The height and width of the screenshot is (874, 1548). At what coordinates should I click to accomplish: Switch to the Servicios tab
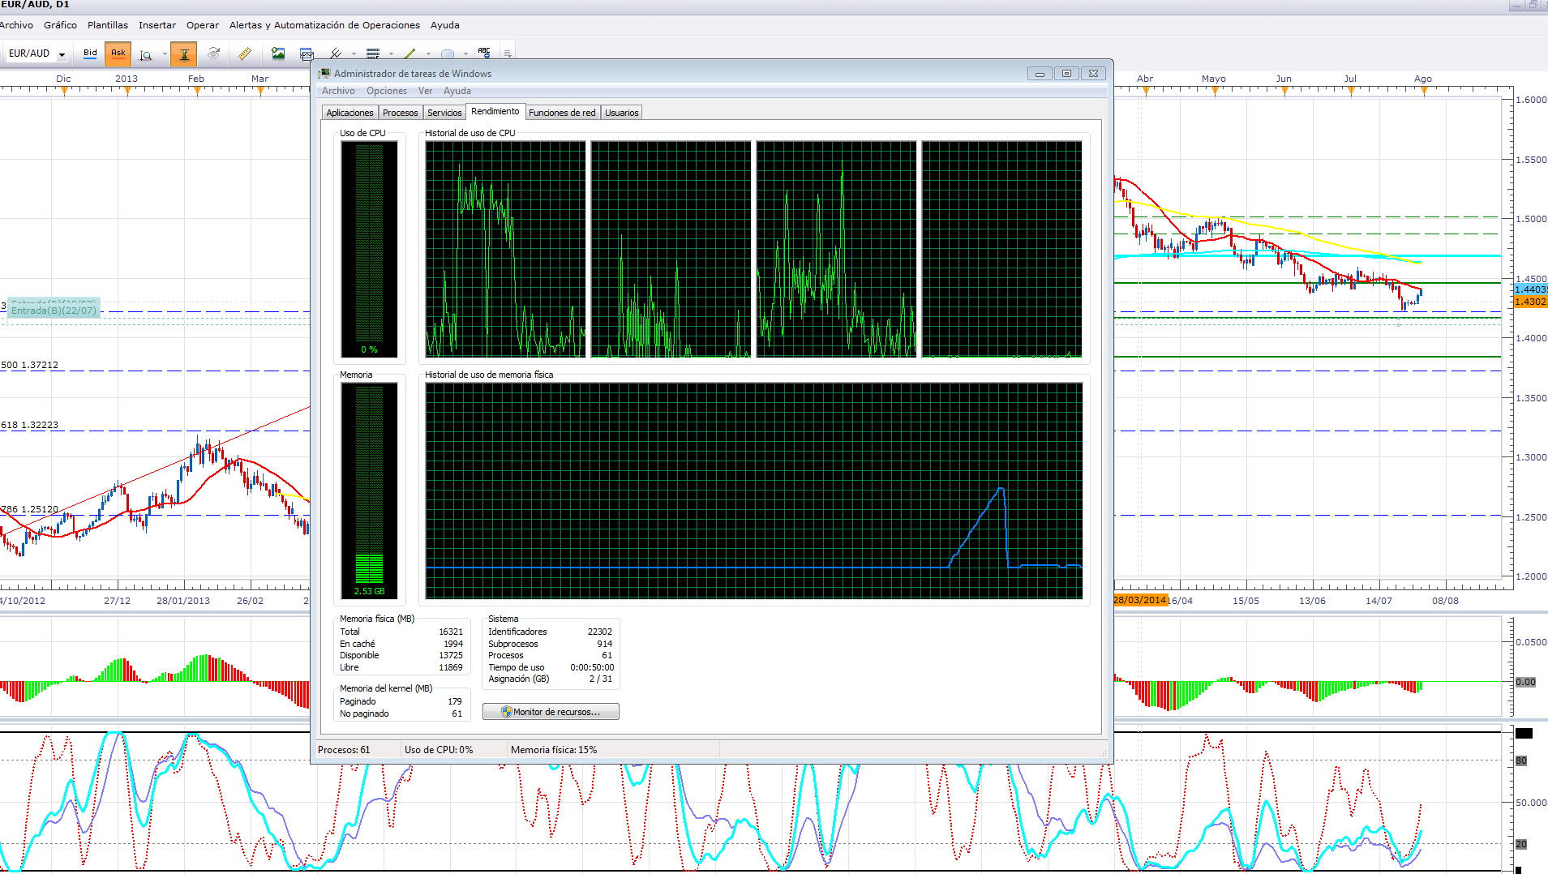(444, 113)
